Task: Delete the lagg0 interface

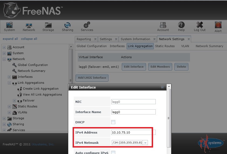Action: (181, 67)
